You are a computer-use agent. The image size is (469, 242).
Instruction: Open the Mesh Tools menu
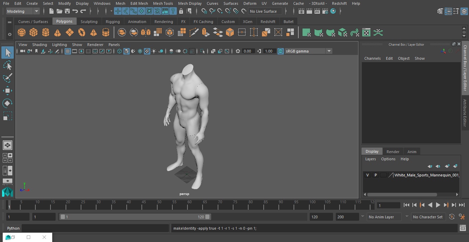pos(163,3)
